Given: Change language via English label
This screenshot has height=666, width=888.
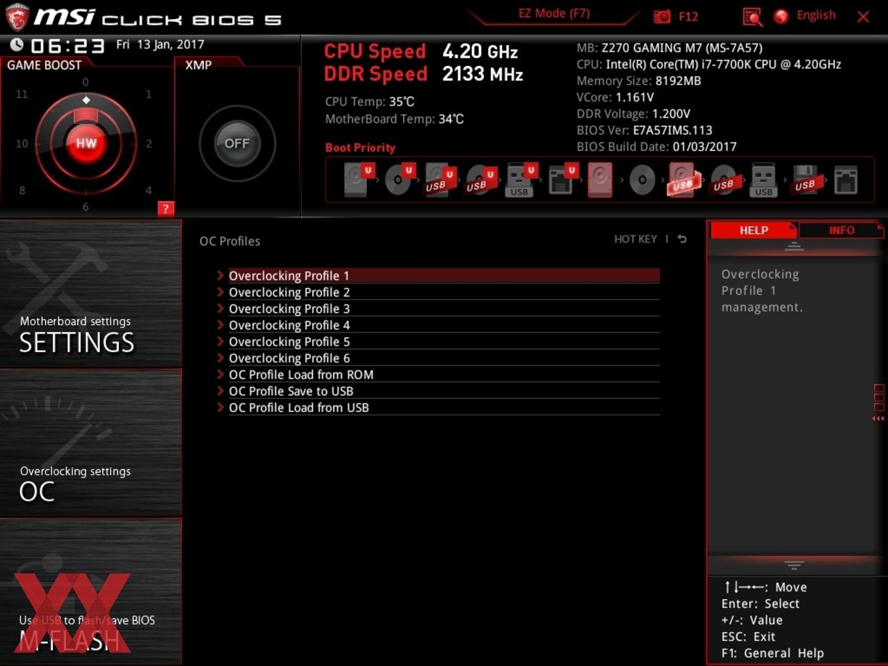Looking at the screenshot, I should click(x=816, y=15).
